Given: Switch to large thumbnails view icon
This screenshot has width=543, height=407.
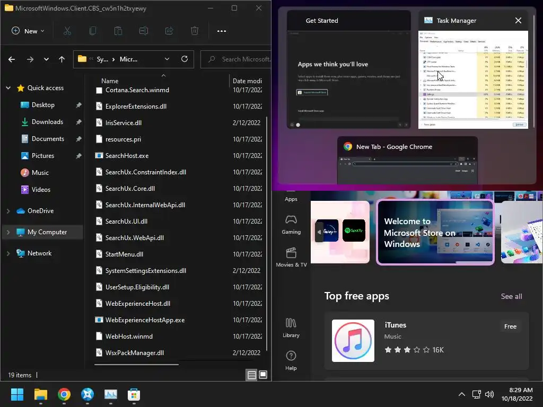Looking at the screenshot, I should click(x=263, y=375).
